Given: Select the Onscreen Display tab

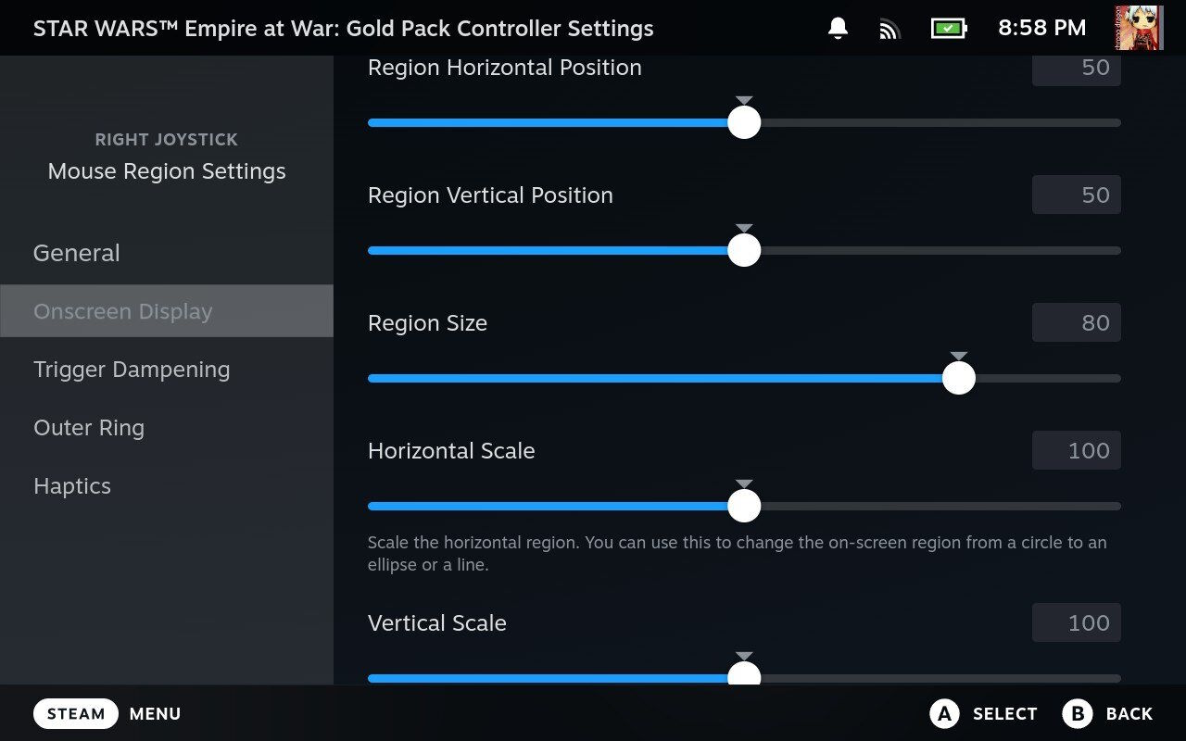Looking at the screenshot, I should point(123,311).
